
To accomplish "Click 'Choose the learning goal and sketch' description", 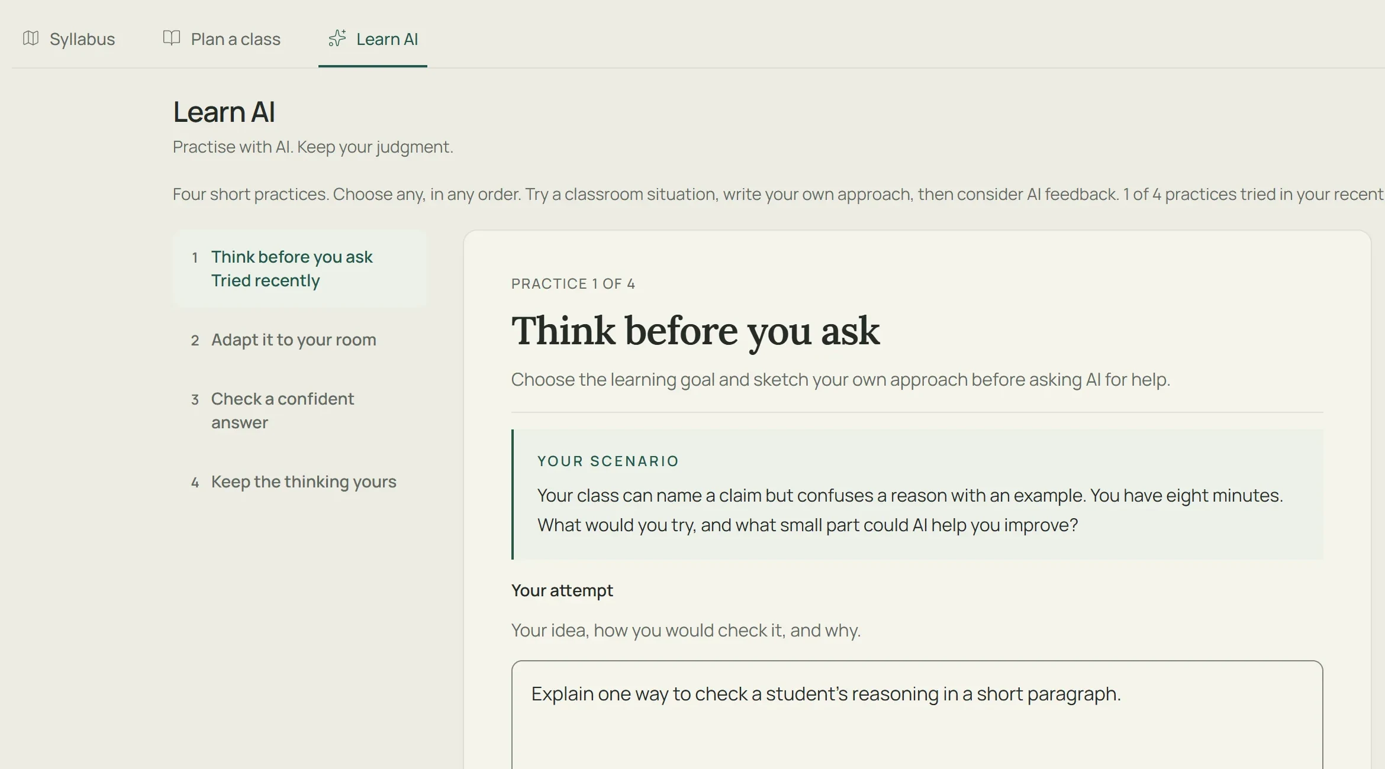I will [x=841, y=380].
